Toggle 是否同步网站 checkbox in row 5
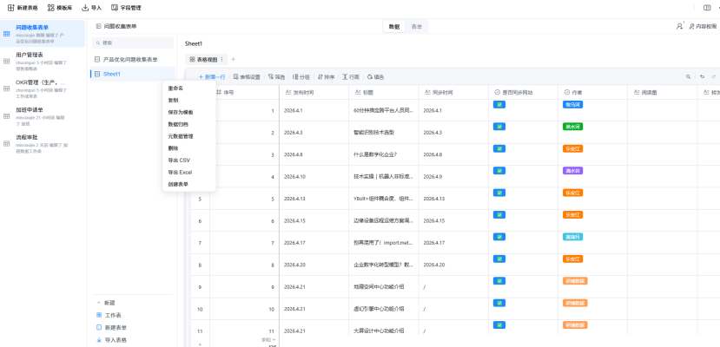 499,193
